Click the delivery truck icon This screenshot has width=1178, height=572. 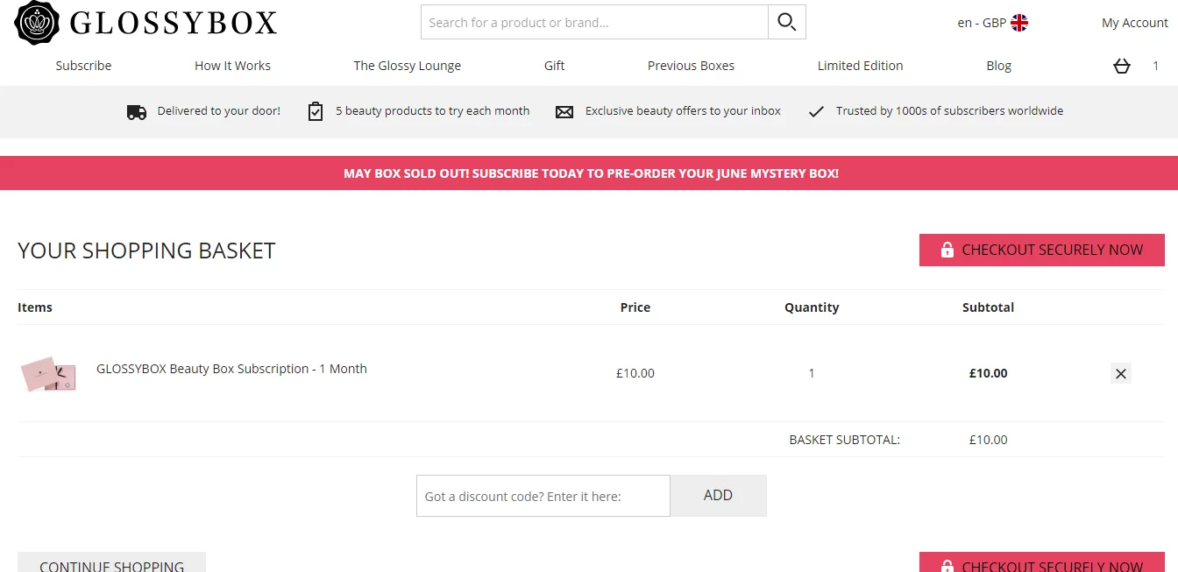(137, 111)
